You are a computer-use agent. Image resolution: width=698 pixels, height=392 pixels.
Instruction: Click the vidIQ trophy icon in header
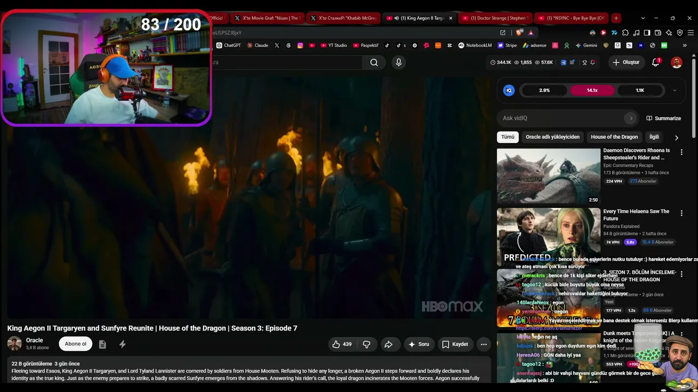[x=584, y=63]
